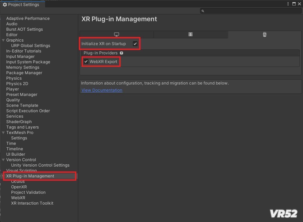This screenshot has width=303, height=222.
Task: Click the Plug-in Providers help icon
Action: [121, 53]
